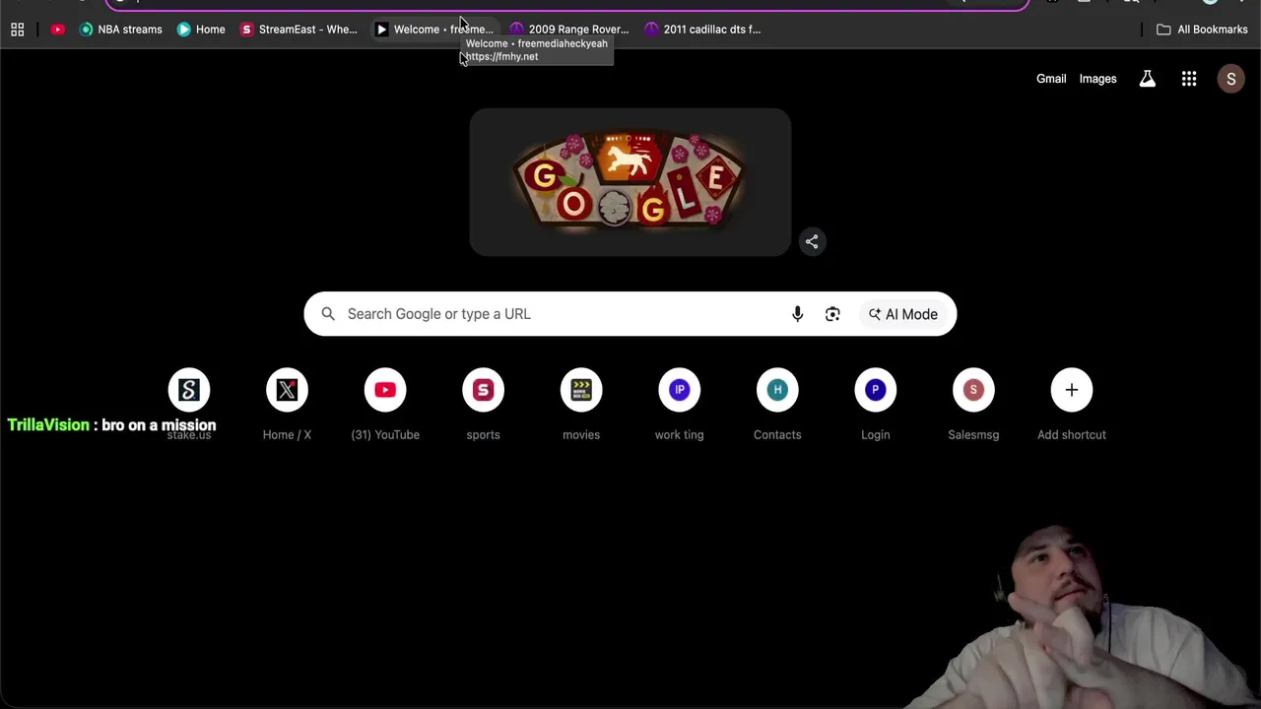
Task: Click the Google Doodle image
Action: coord(630,182)
